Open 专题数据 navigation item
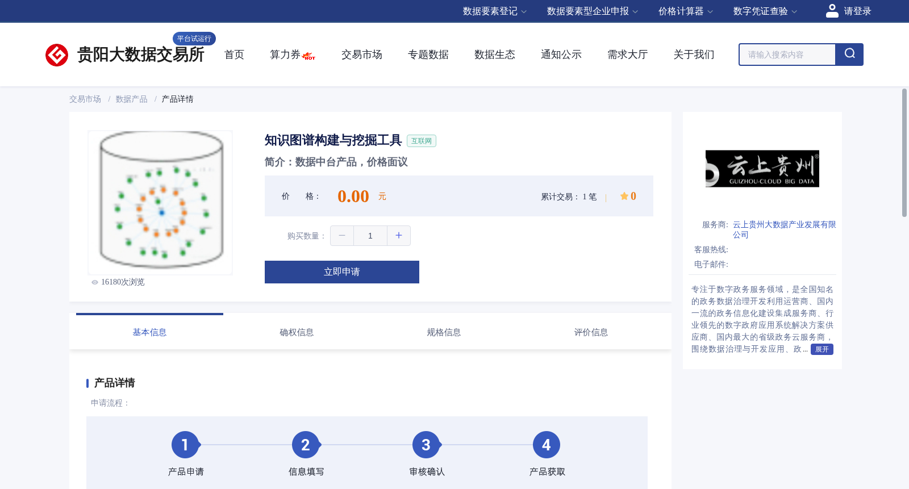The width and height of the screenshot is (909, 489). (x=428, y=55)
